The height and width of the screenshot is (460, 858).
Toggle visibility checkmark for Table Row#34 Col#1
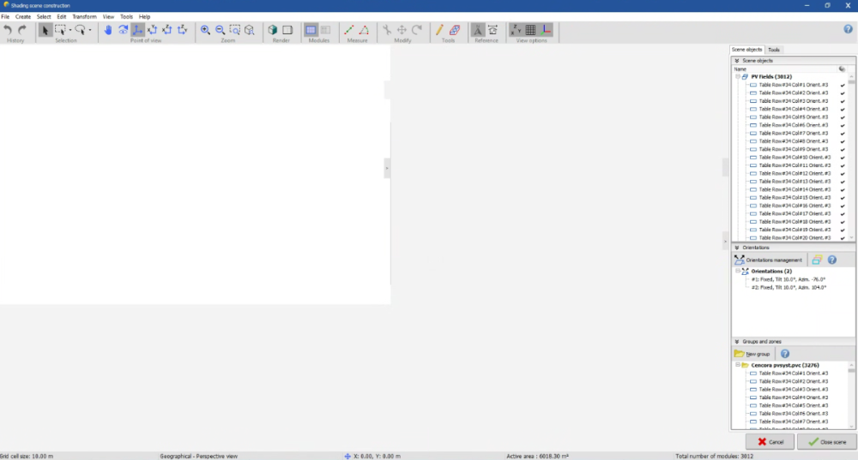coord(843,85)
